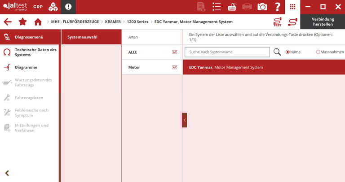This screenshot has height=182, width=345.
Task: Click the connection TEST icon
Action: point(277,22)
